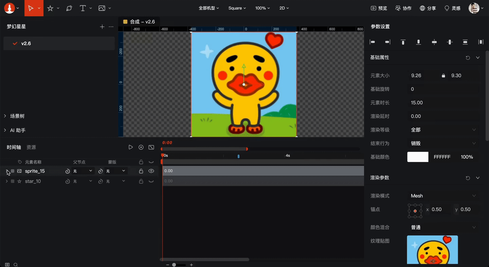
Task: Toggle the color square of sprite_15
Action: 13,171
